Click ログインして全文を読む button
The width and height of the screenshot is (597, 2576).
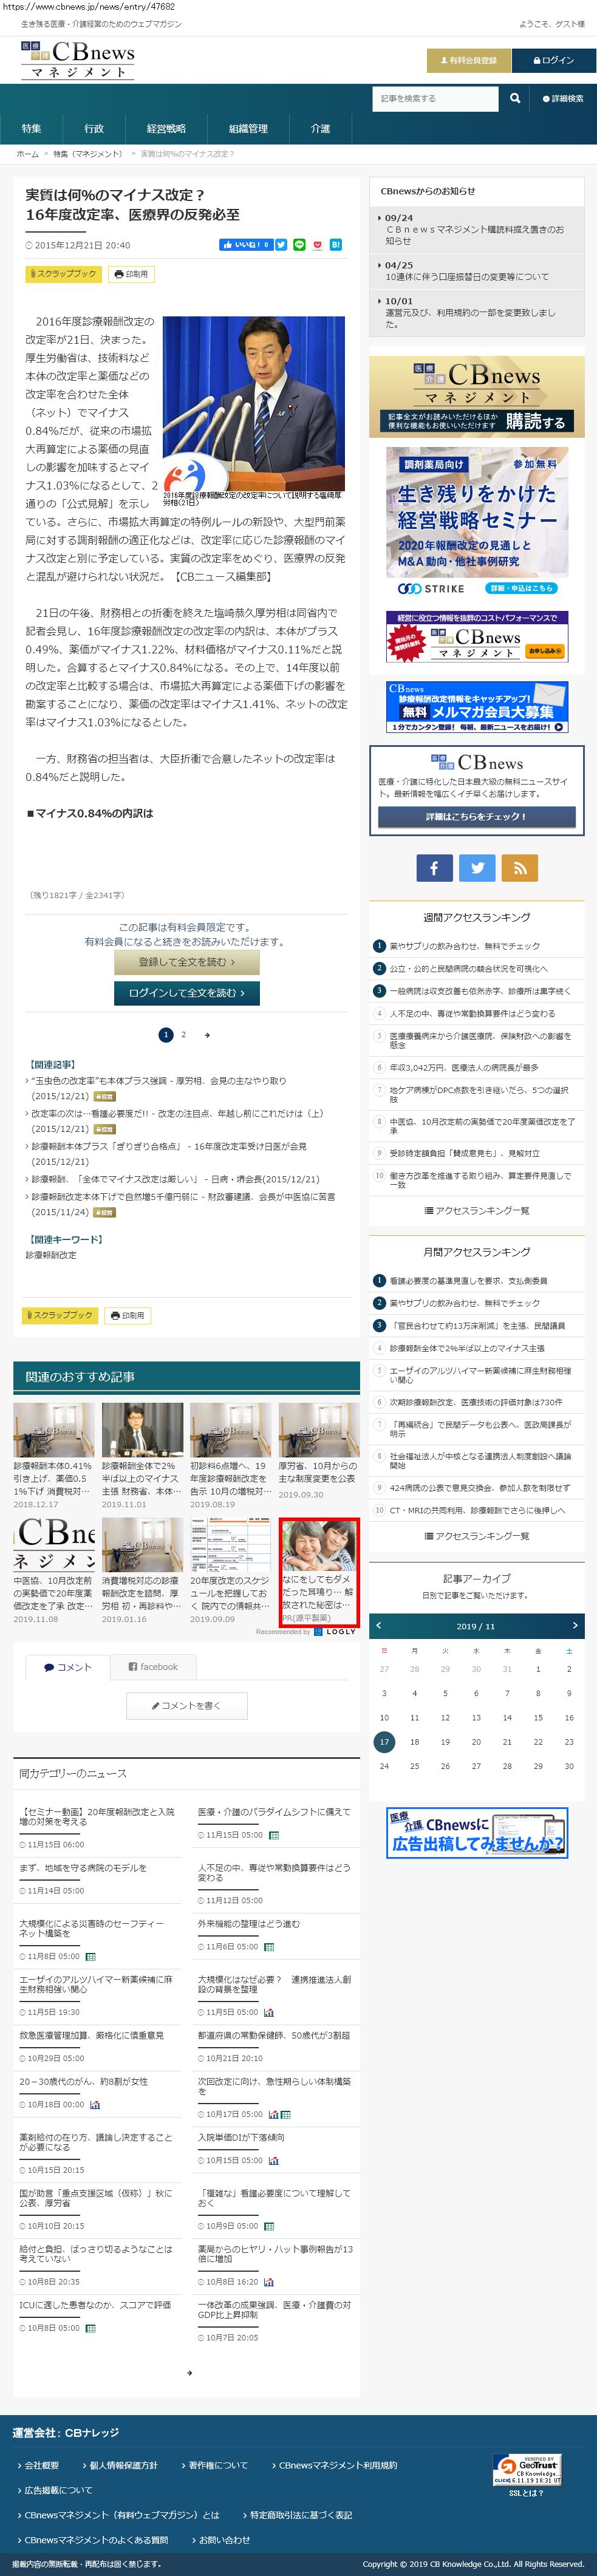click(187, 992)
